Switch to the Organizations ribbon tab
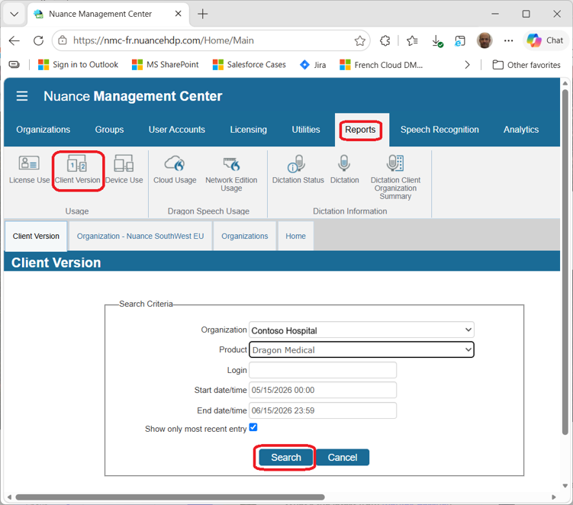The width and height of the screenshot is (573, 505). point(43,130)
